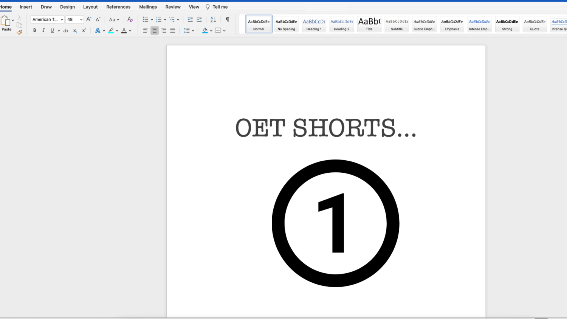Apply the Normal style
The image size is (567, 319).
tap(259, 24)
